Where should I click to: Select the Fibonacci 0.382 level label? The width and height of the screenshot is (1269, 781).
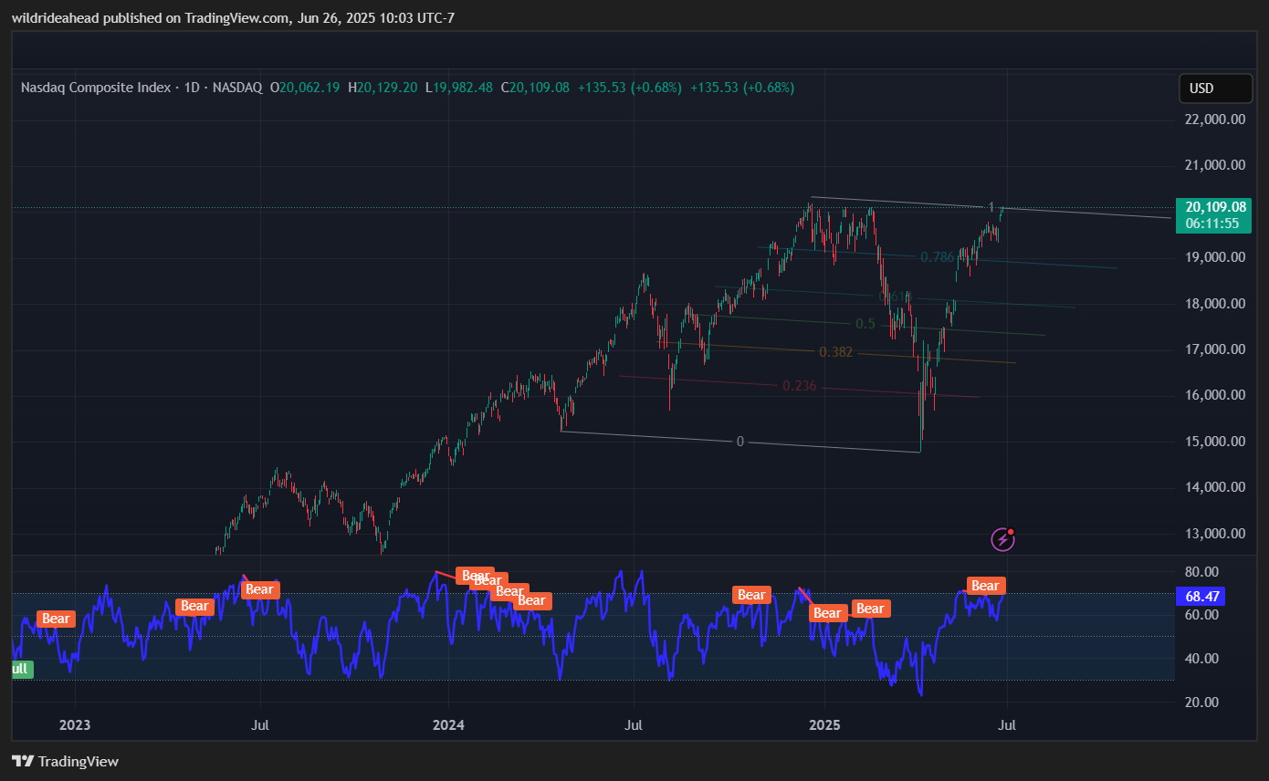835,352
